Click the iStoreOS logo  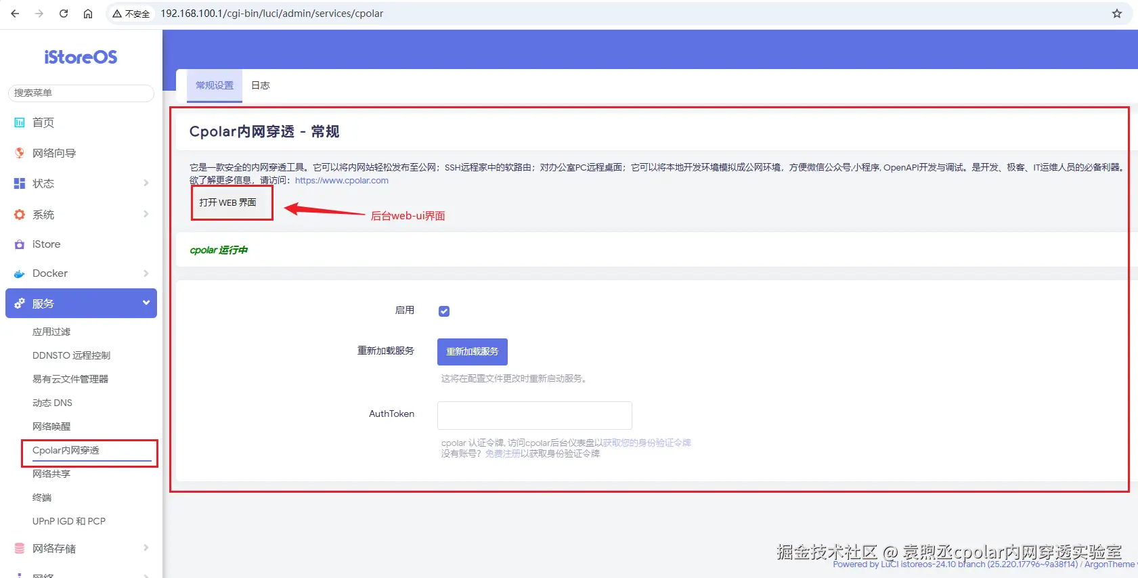[x=81, y=58]
